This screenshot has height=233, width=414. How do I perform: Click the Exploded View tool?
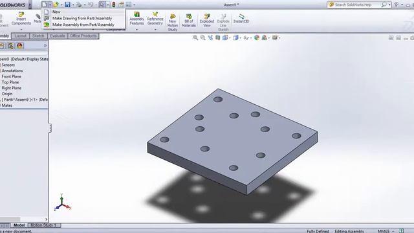(207, 20)
